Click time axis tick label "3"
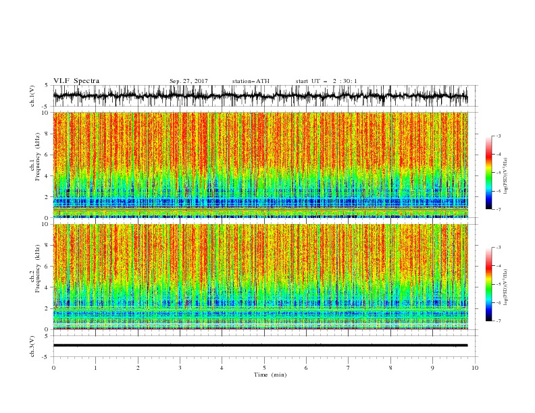The height and width of the screenshot is (413, 535). (180, 368)
